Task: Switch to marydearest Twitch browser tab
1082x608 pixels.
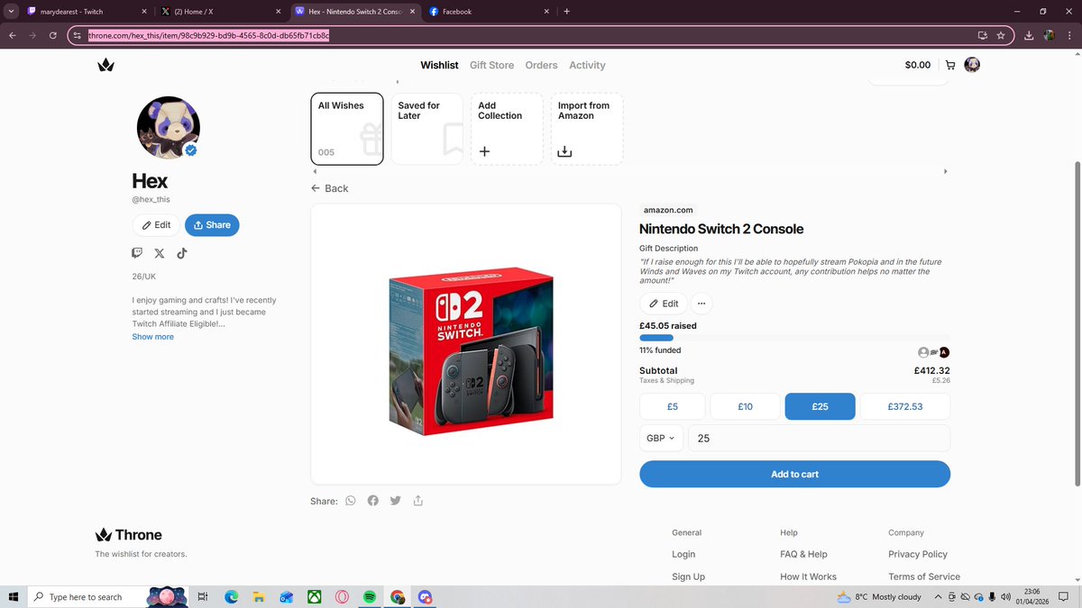Action: tap(86, 12)
